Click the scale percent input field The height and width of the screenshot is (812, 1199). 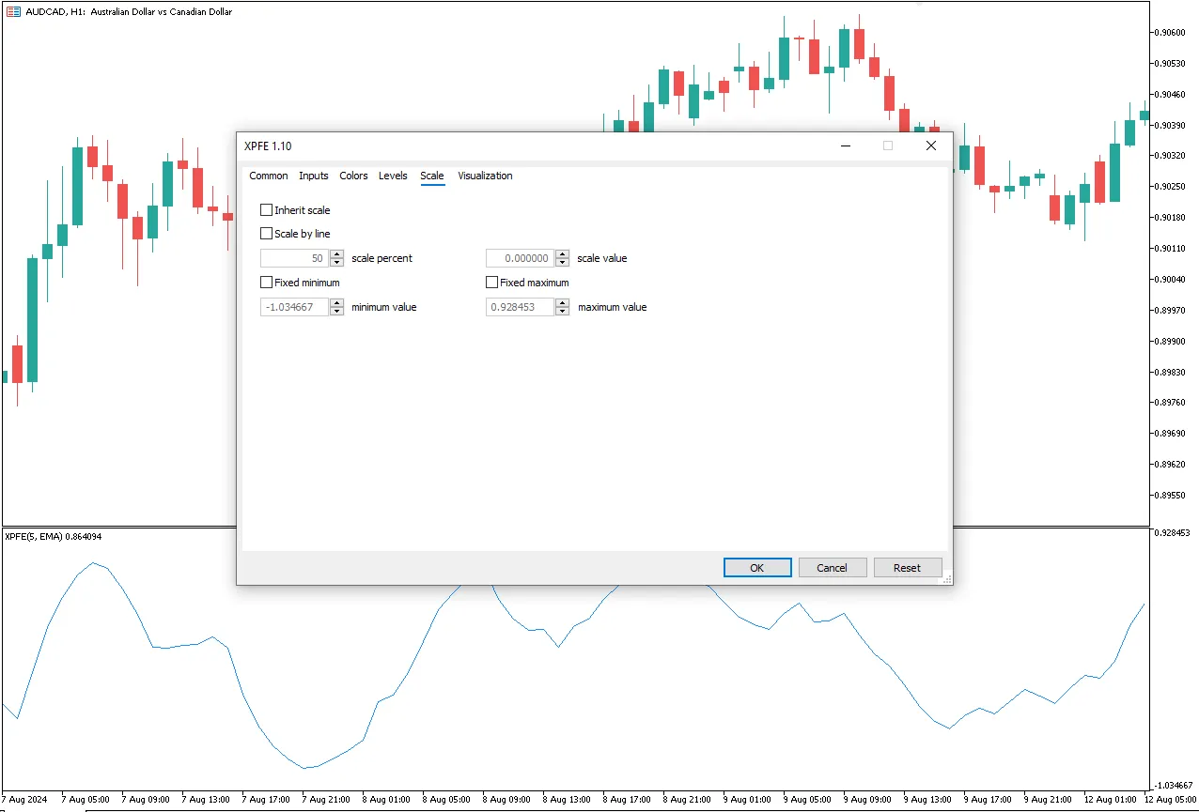[294, 258]
